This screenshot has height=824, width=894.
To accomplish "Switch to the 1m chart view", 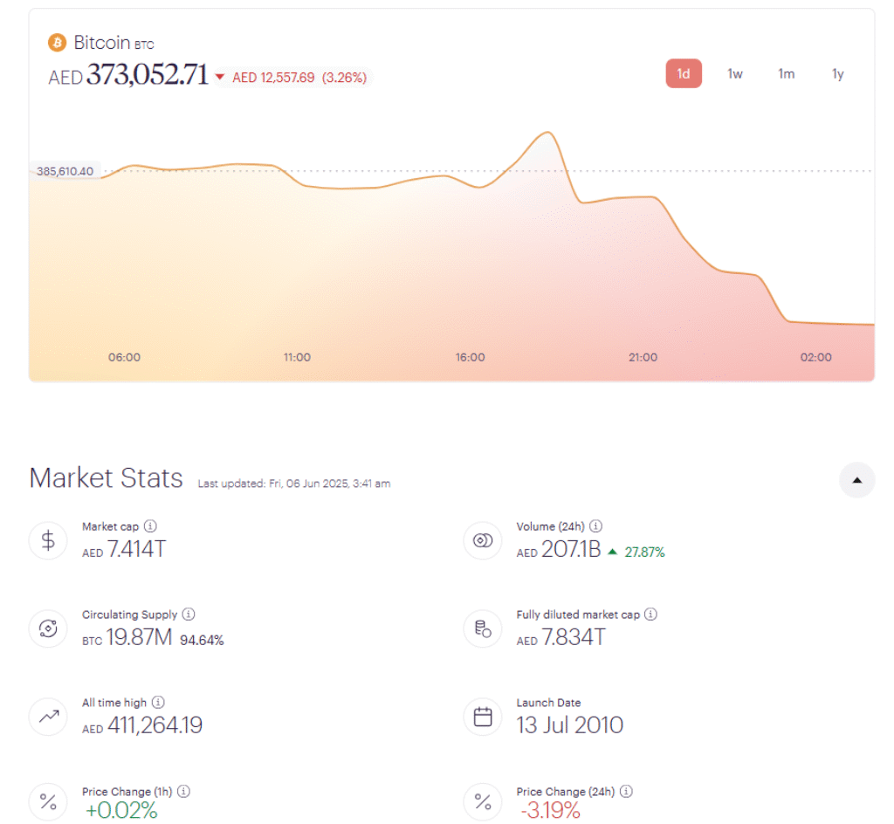I will tap(786, 74).
